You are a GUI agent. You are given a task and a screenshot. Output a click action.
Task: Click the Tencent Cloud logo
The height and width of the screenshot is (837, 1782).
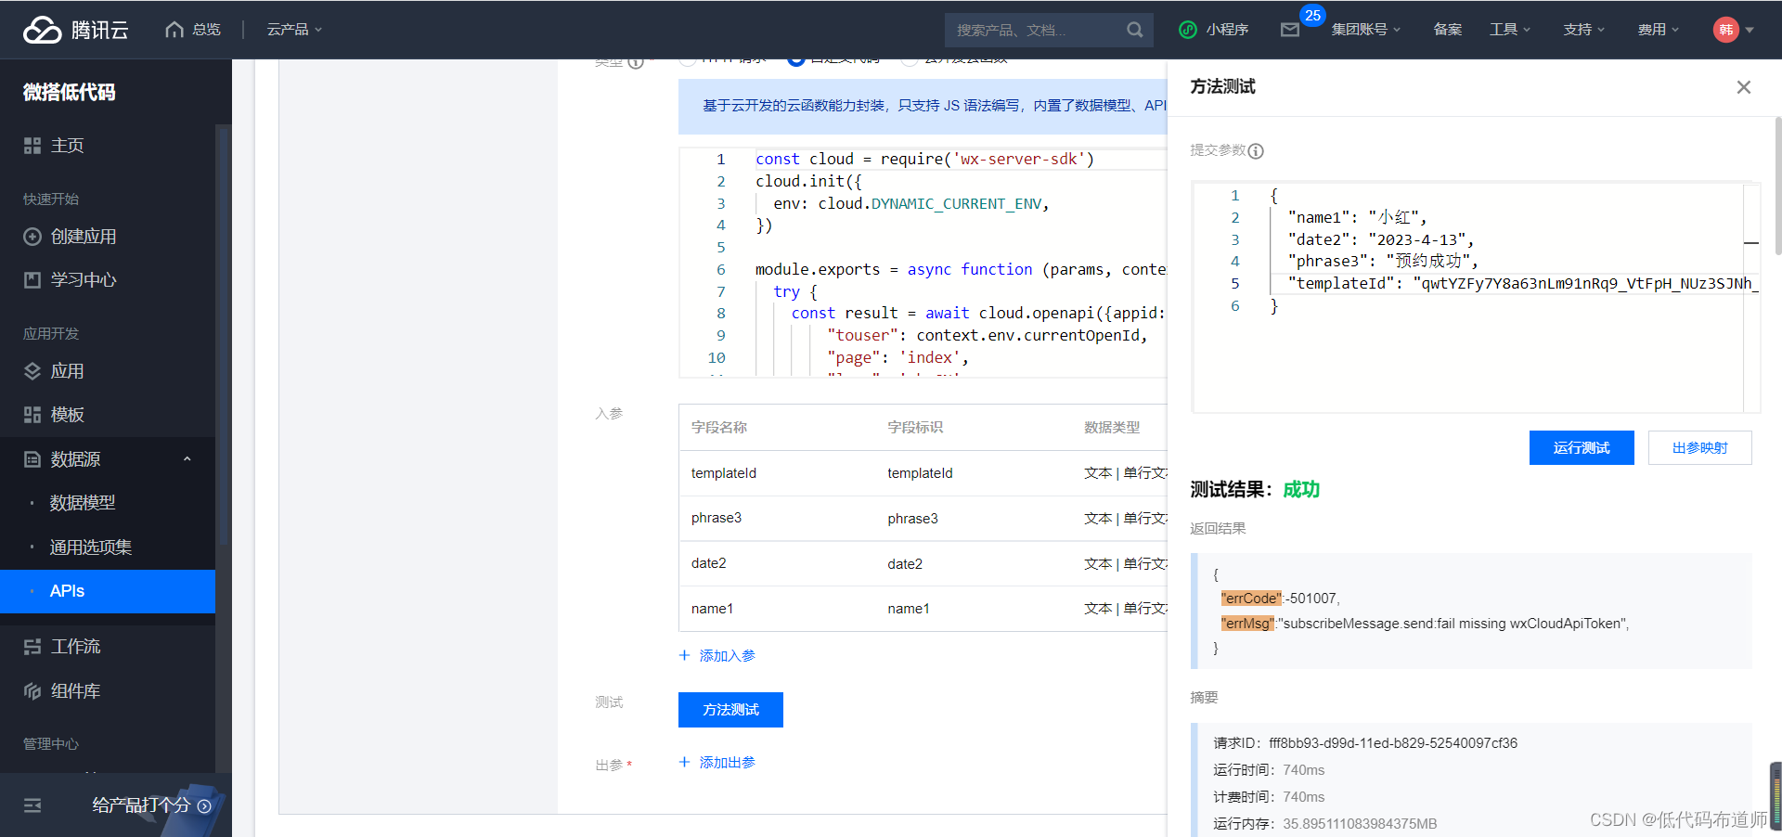point(75,30)
